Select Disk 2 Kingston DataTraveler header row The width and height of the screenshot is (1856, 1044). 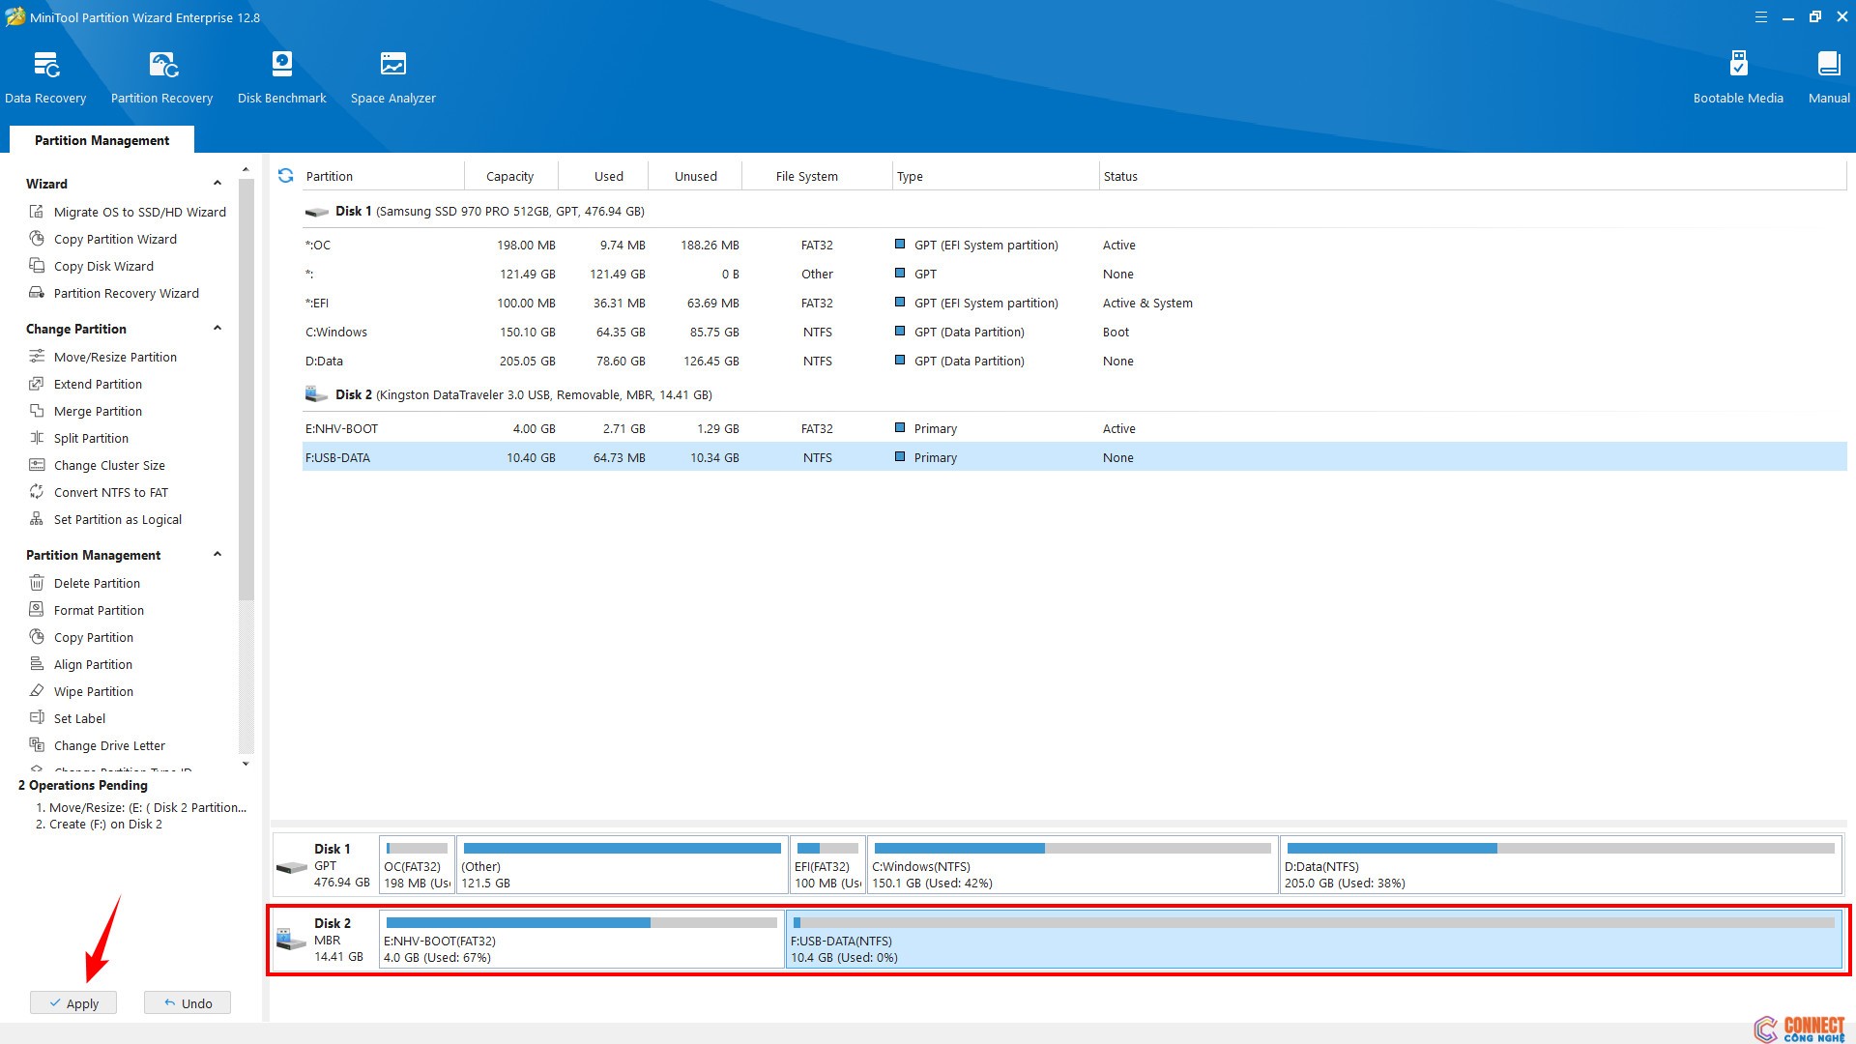pyautogui.click(x=1074, y=394)
